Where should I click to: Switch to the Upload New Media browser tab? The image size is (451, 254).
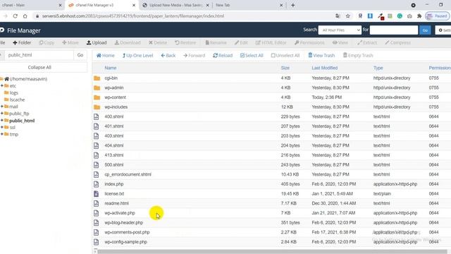pyautogui.click(x=175, y=5)
